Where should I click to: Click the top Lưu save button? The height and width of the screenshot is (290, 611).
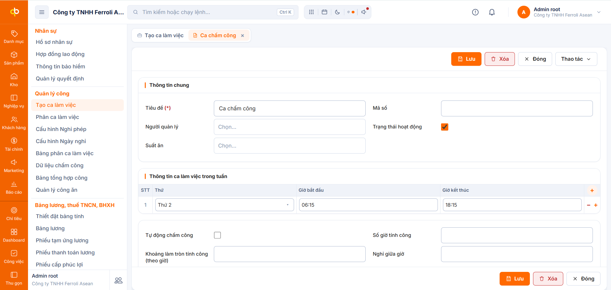coord(466,59)
